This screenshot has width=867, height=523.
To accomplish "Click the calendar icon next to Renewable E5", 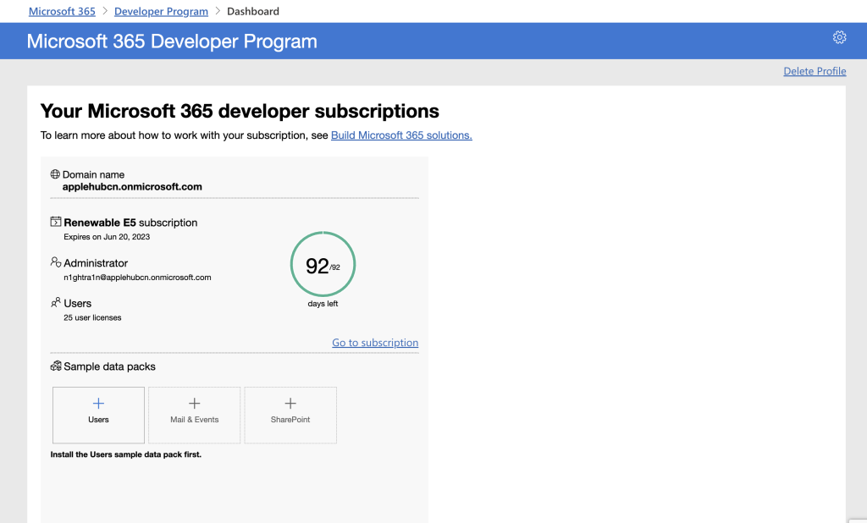I will (x=56, y=222).
